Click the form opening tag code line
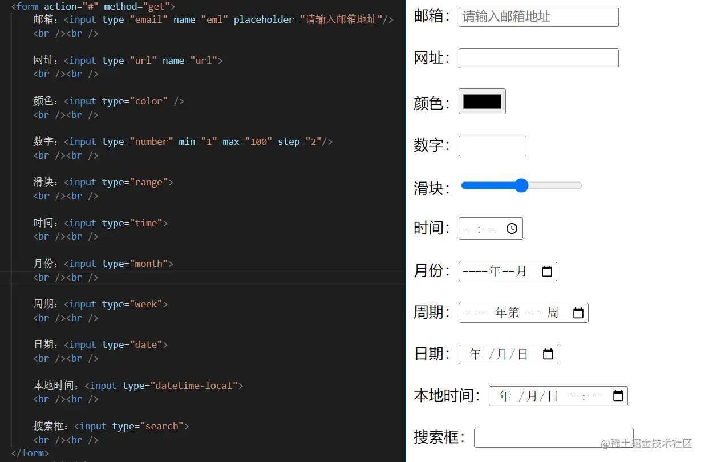 tap(93, 6)
